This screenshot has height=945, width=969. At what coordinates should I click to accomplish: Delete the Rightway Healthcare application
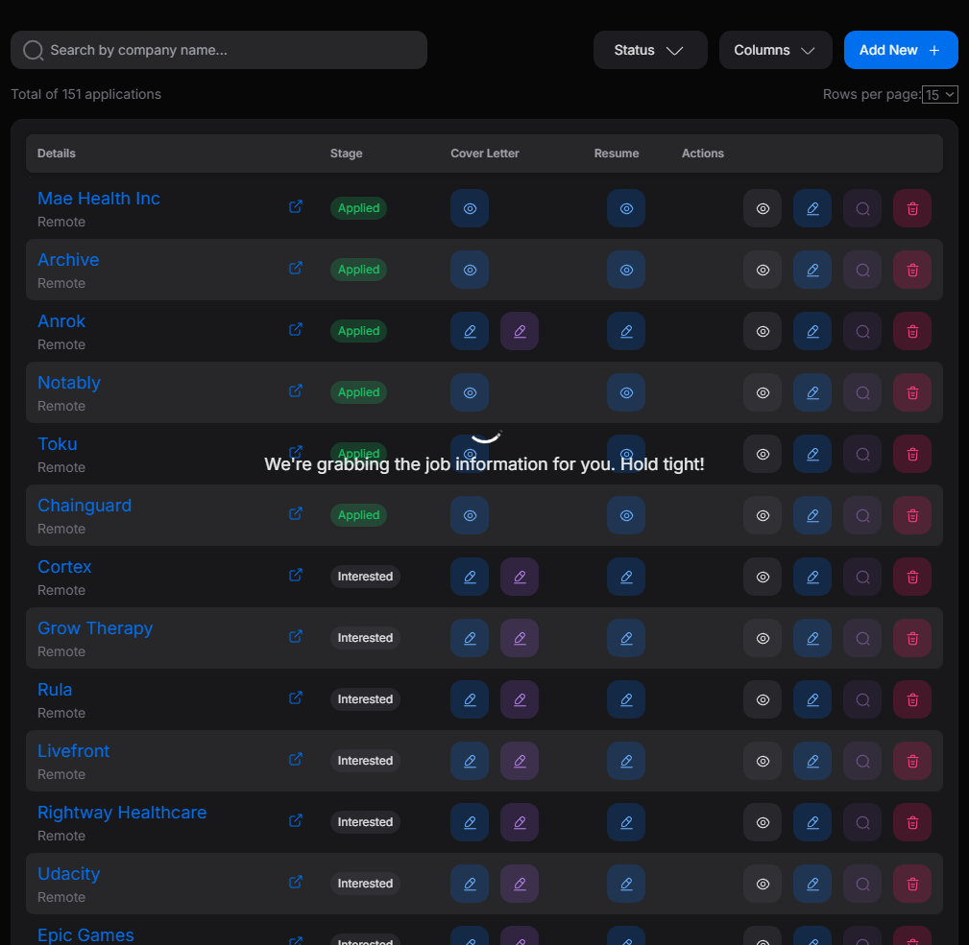tap(912, 822)
